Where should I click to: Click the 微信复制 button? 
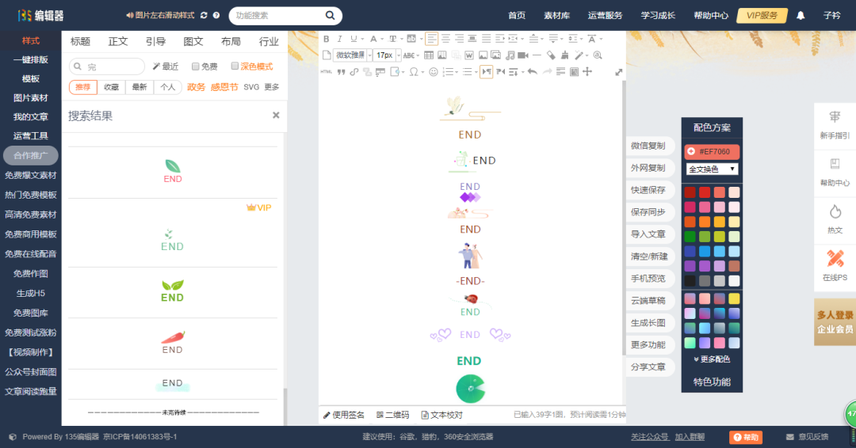coord(648,146)
